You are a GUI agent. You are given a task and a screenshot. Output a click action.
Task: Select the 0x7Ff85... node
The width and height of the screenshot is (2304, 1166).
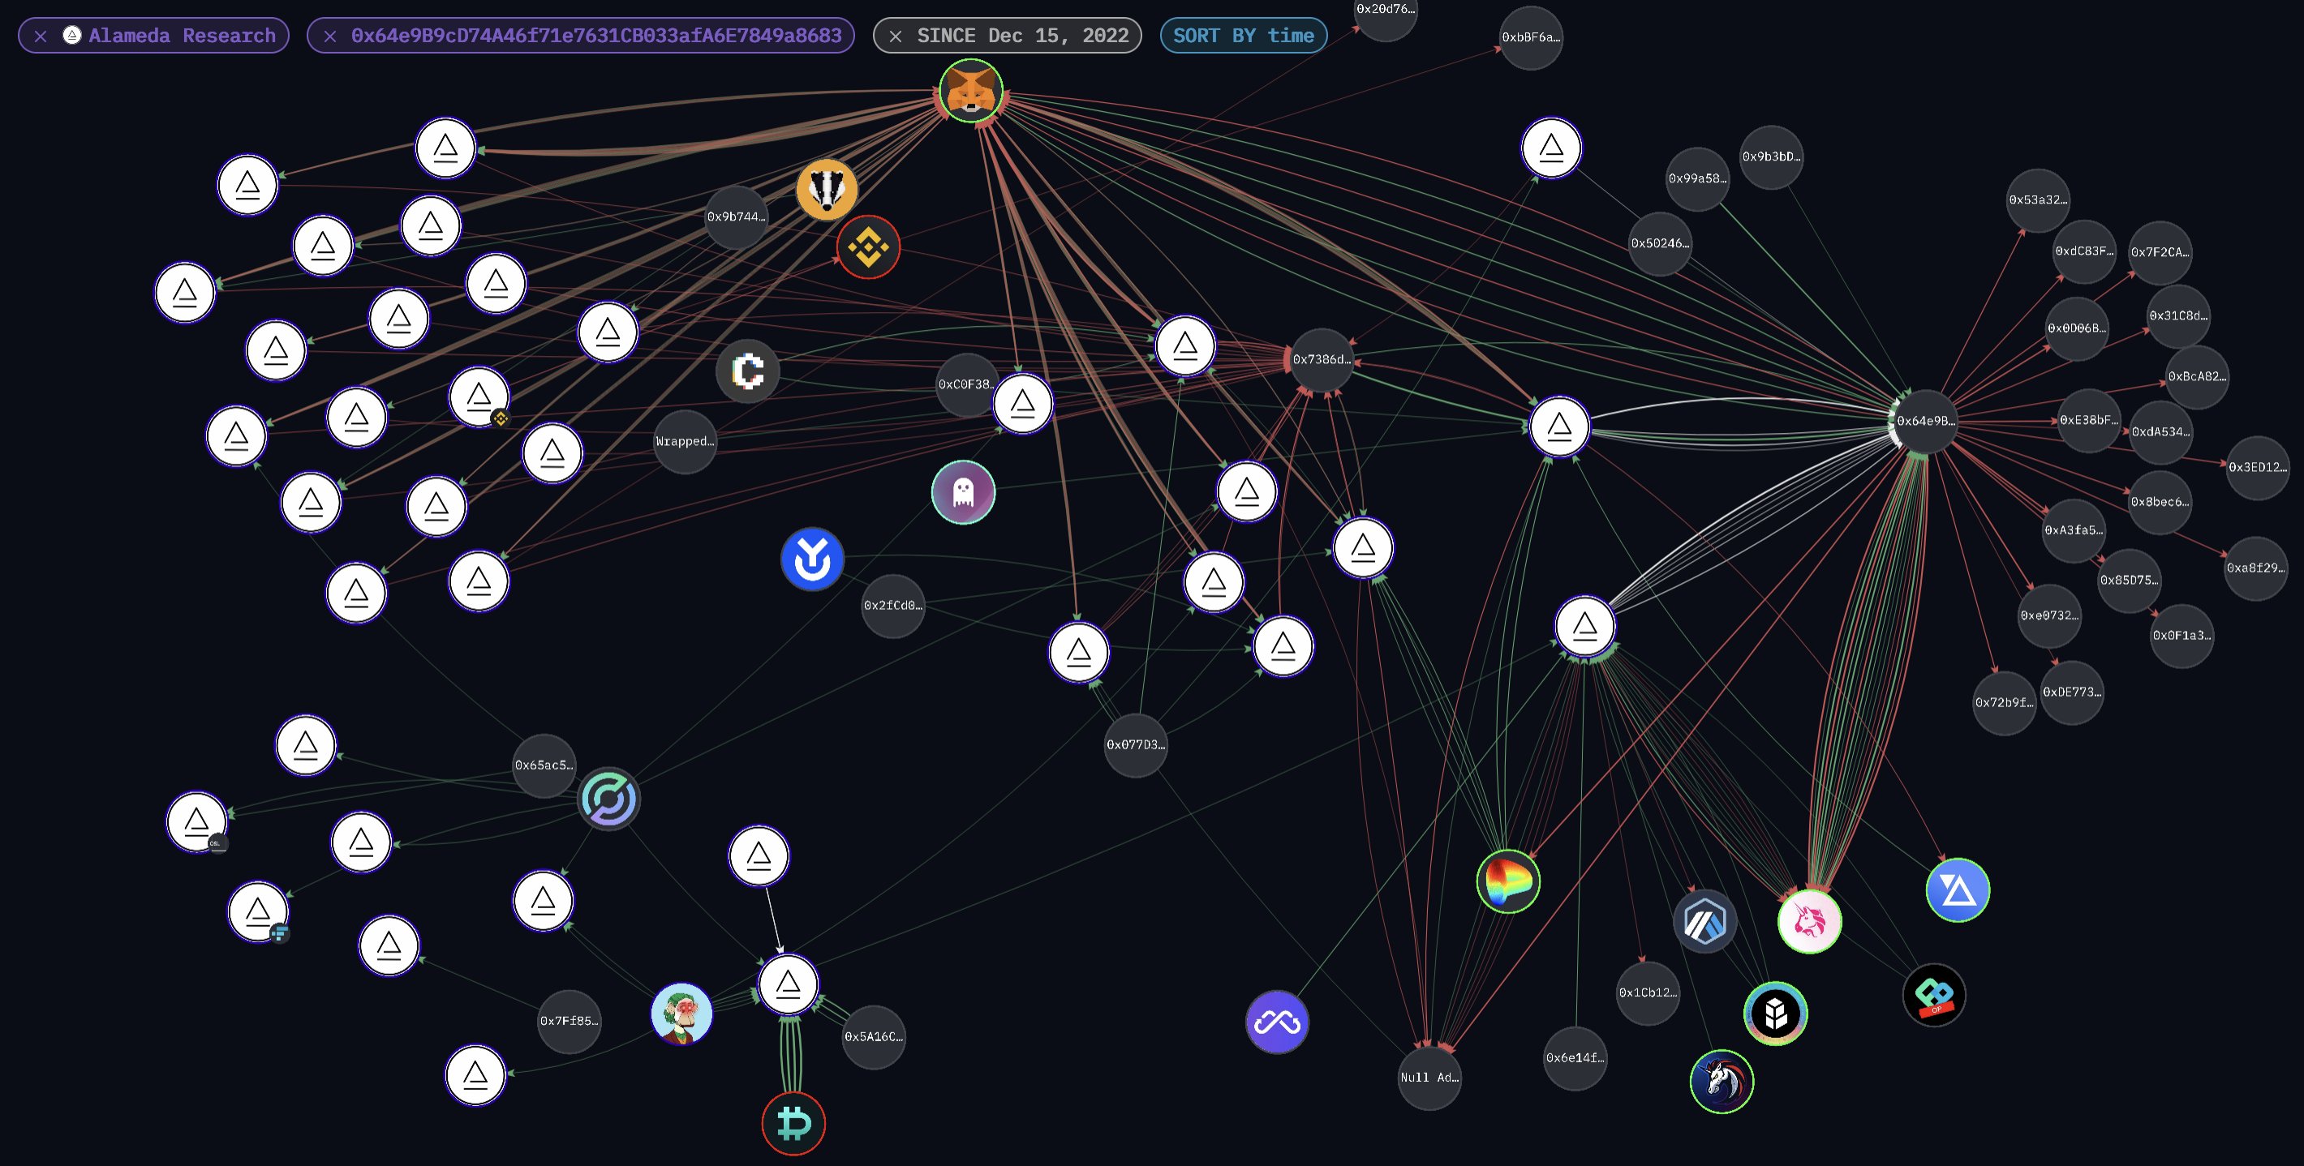569,1021
